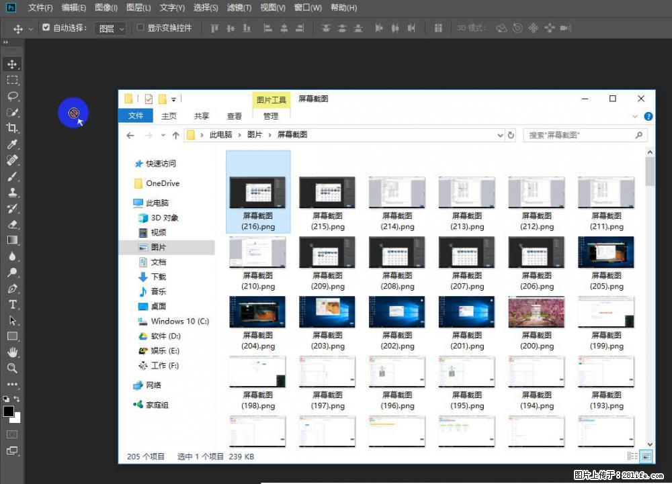Activate the Zoom tool
This screenshot has width=672, height=484.
tap(12, 369)
